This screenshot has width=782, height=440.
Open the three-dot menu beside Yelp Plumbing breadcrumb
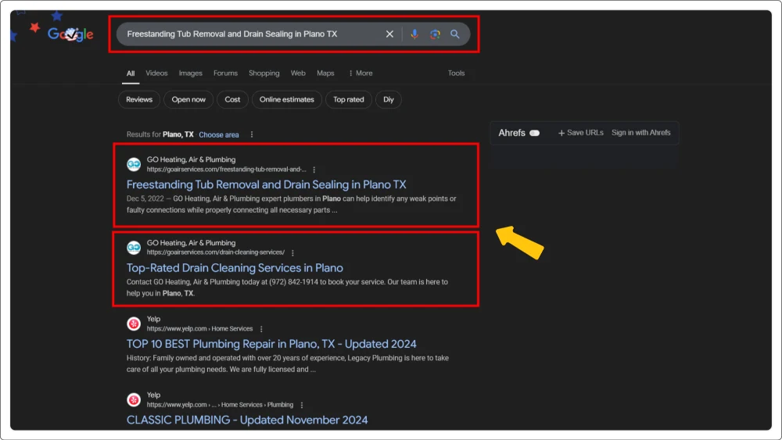[302, 405]
